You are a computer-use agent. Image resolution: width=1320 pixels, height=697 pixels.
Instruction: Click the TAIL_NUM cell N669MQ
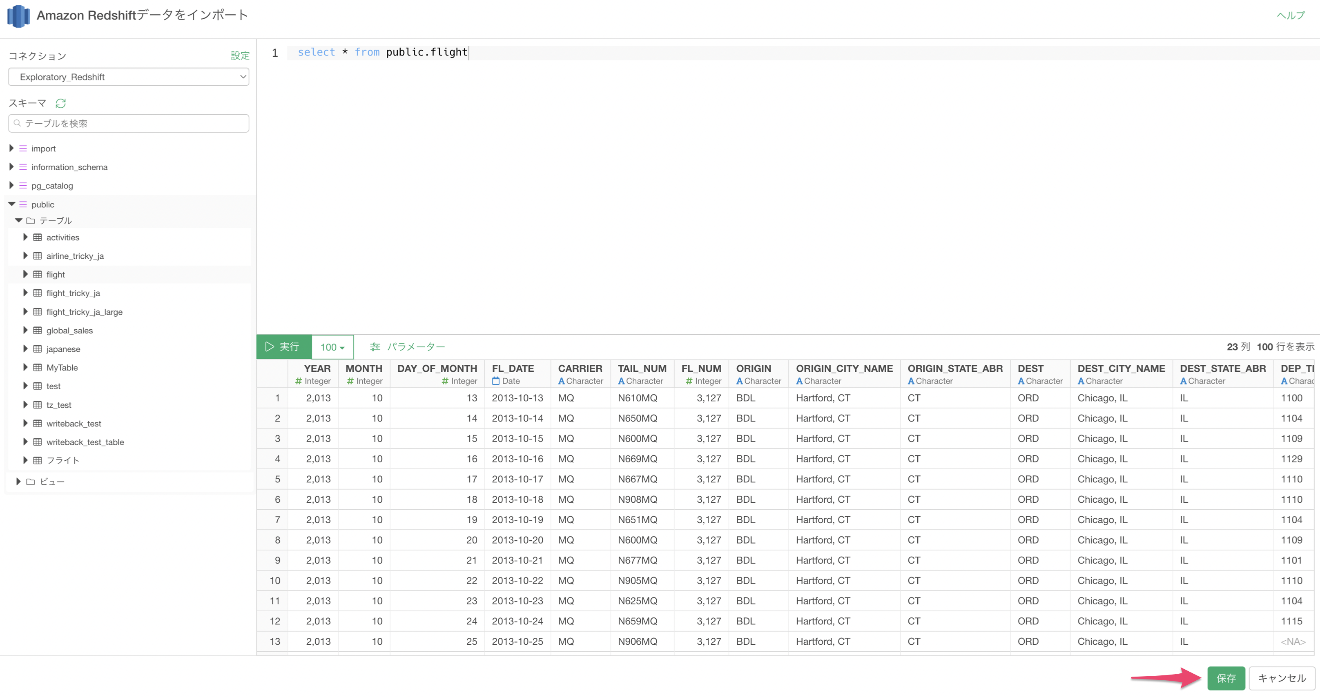pyautogui.click(x=642, y=459)
